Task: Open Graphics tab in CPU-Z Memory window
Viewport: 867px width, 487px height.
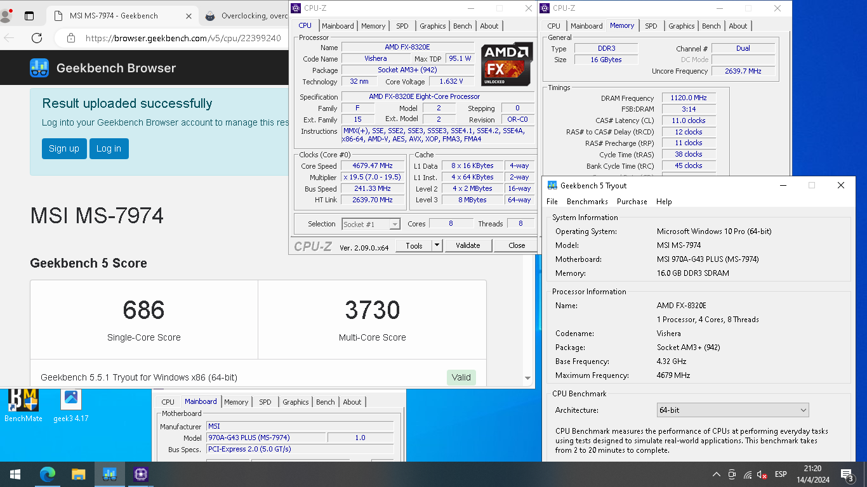Action: [x=682, y=26]
